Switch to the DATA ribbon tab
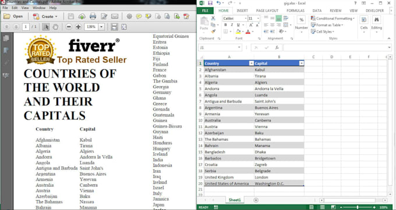Image resolution: width=396 pixels, height=210 pixels. [317, 10]
